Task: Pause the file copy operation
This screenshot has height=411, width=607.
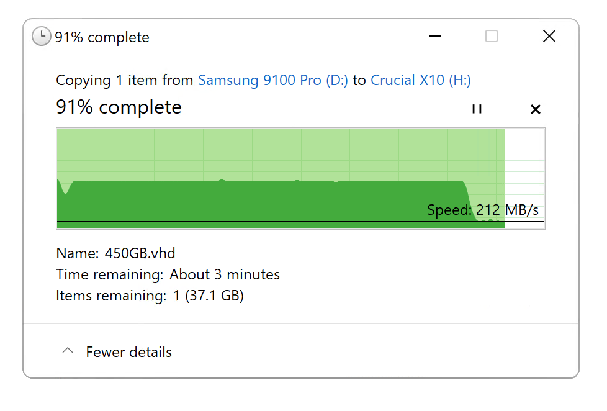Action: point(477,109)
